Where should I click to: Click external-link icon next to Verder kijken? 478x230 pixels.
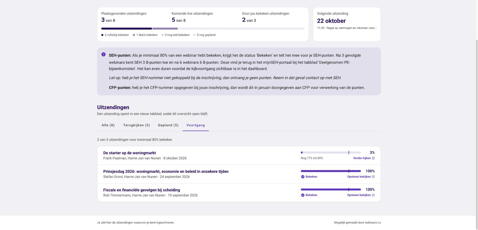click(373, 158)
